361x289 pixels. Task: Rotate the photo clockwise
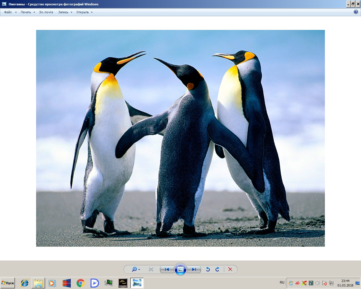[x=217, y=269]
